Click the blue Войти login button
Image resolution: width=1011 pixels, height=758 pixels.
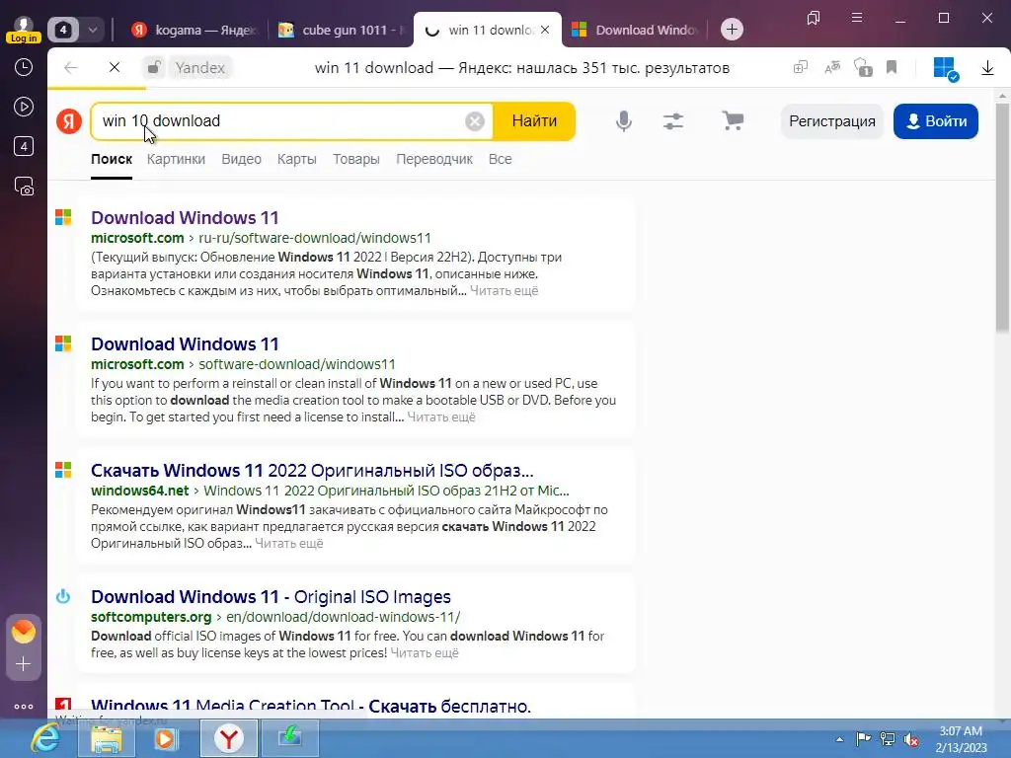[936, 121]
